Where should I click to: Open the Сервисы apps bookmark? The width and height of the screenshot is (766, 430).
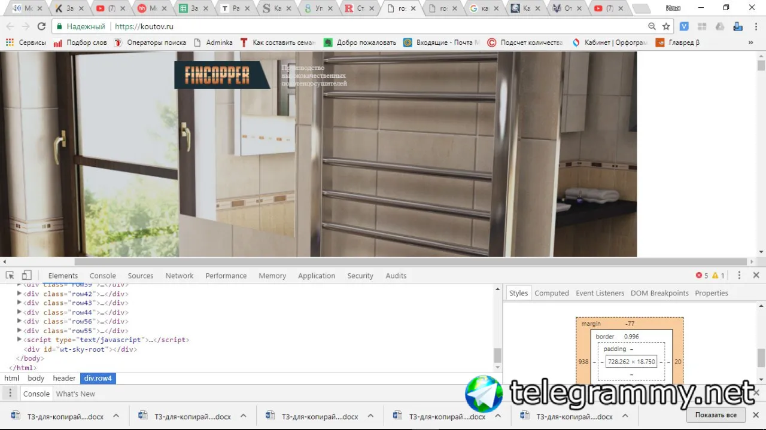pos(26,42)
